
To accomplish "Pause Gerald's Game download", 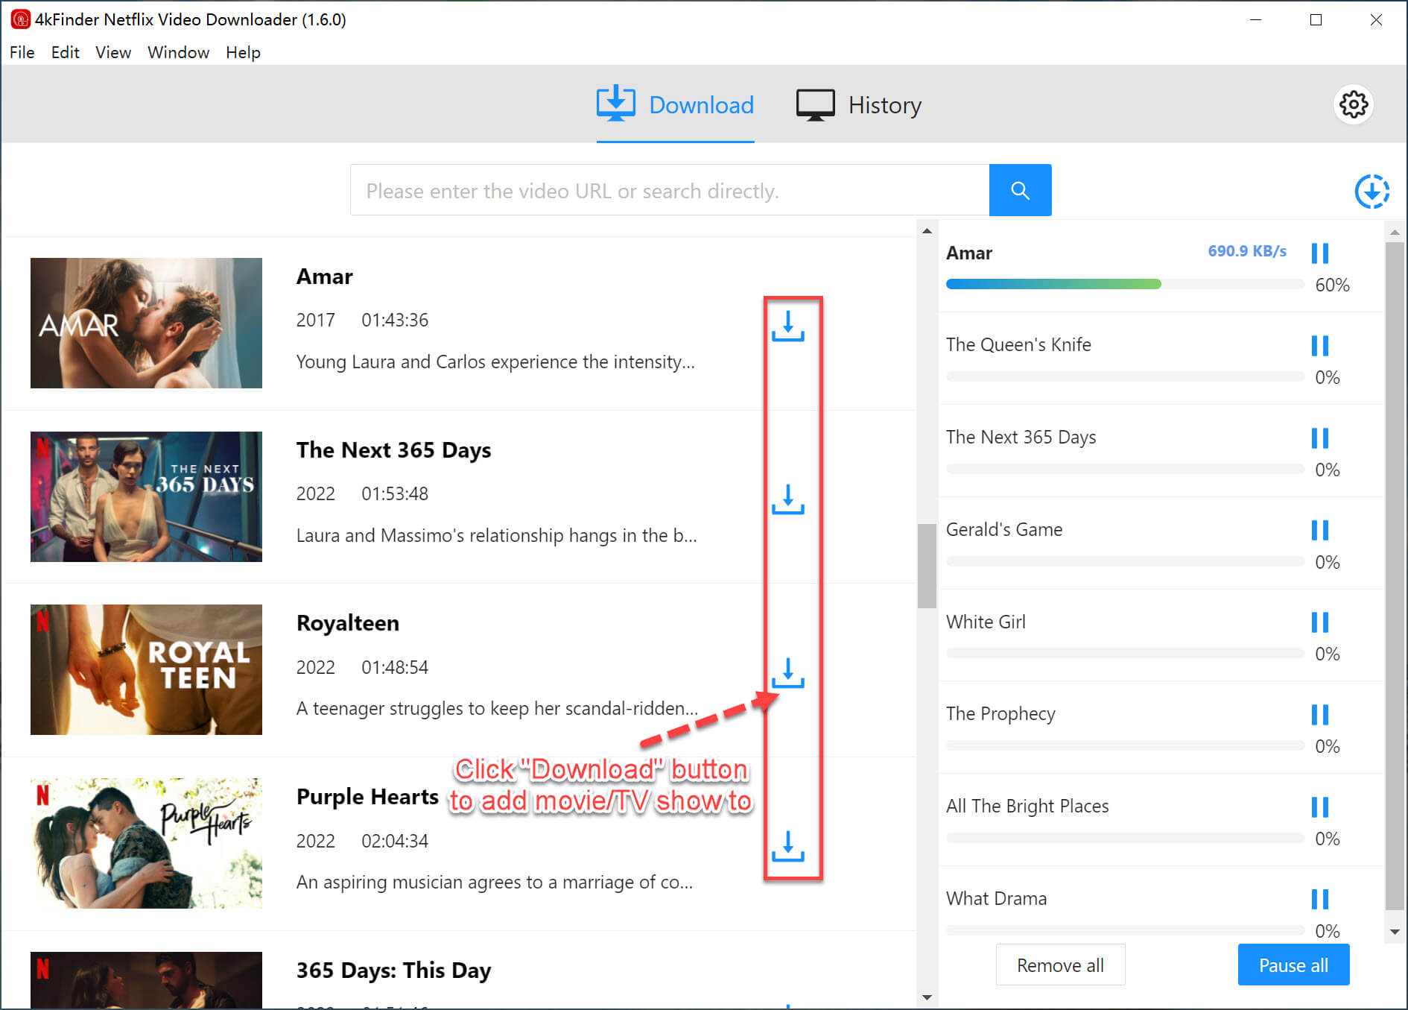I will (1319, 530).
